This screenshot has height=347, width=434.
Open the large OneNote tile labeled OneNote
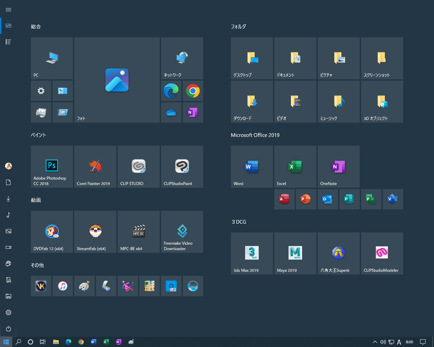tap(339, 167)
